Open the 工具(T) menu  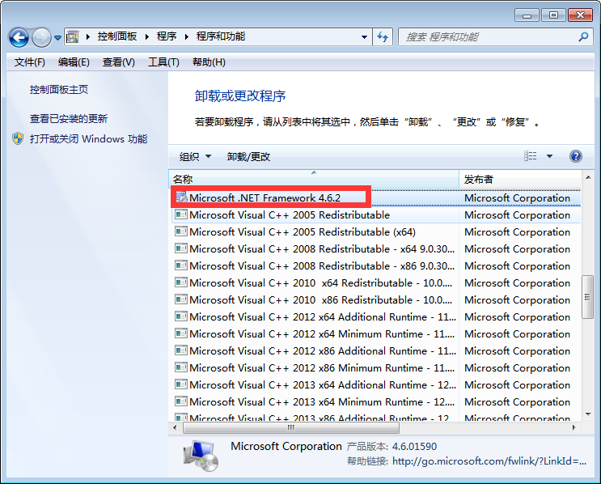[x=163, y=62]
